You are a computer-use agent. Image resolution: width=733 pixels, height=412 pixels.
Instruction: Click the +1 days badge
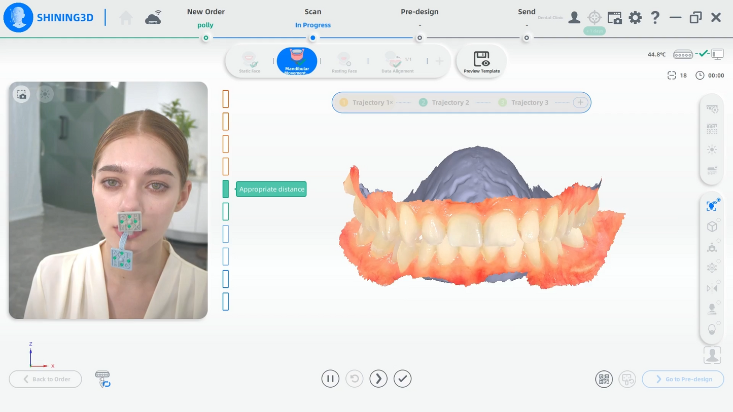595,31
